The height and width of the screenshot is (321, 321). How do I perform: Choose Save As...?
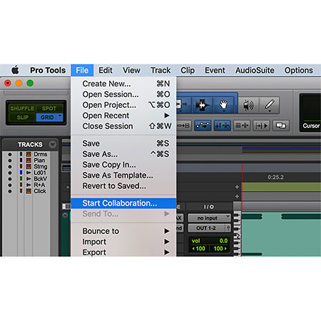pyautogui.click(x=123, y=154)
